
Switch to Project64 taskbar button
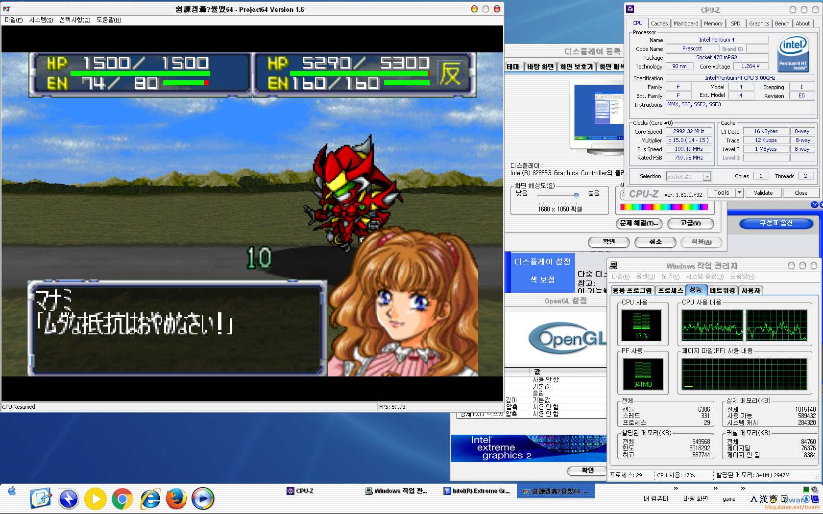[556, 491]
